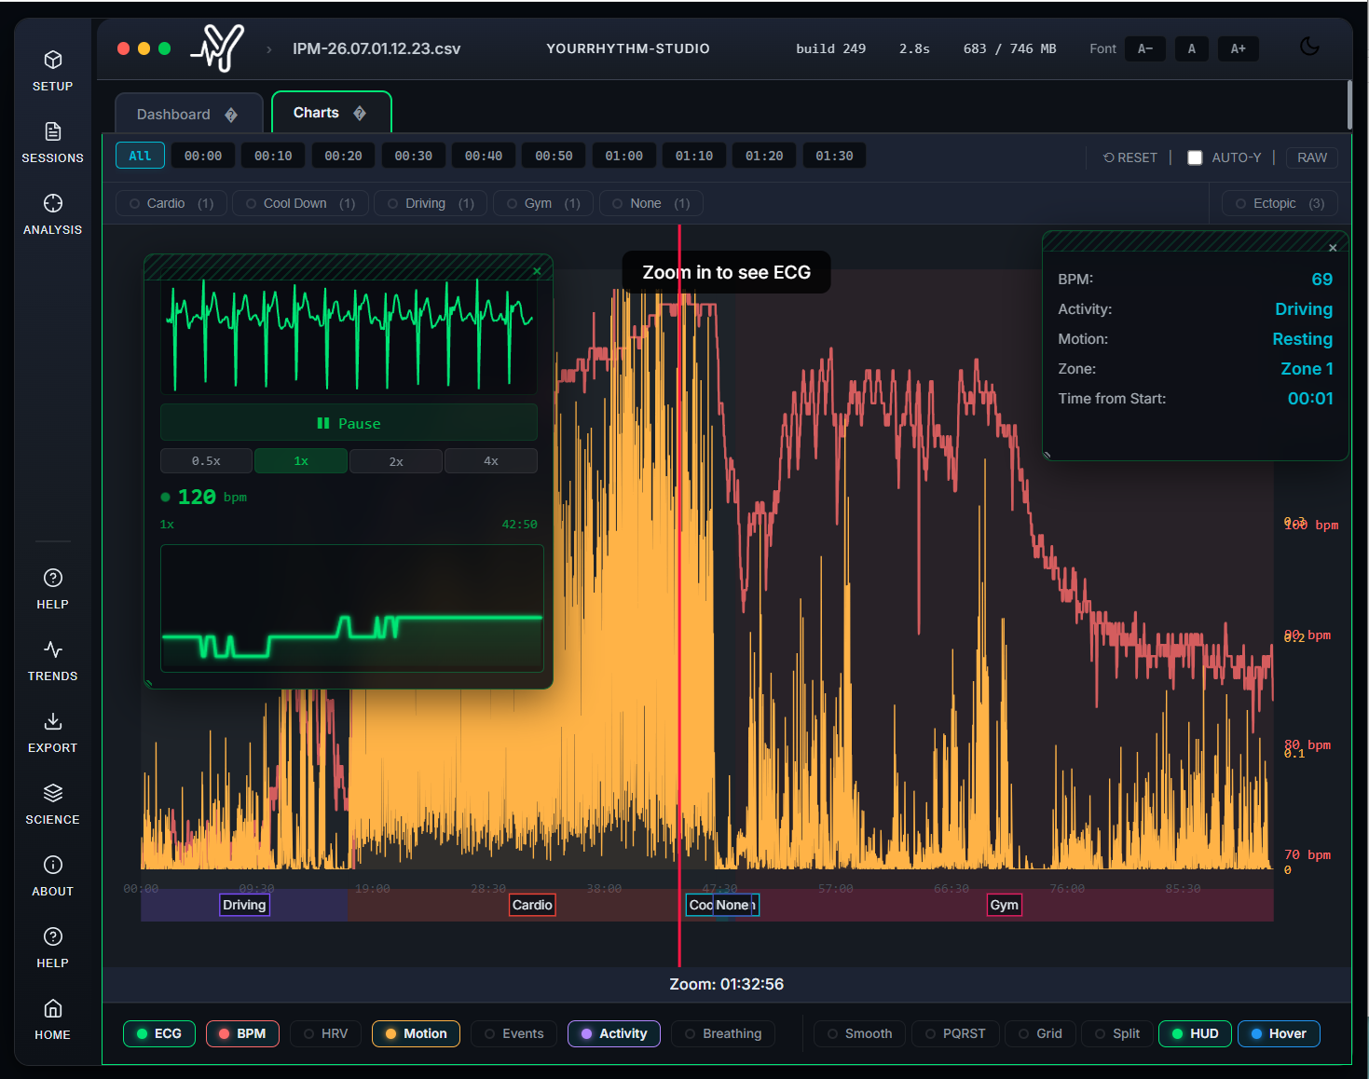Close the BPM info HUD panel
This screenshot has width=1369, height=1079.
pyautogui.click(x=1333, y=248)
